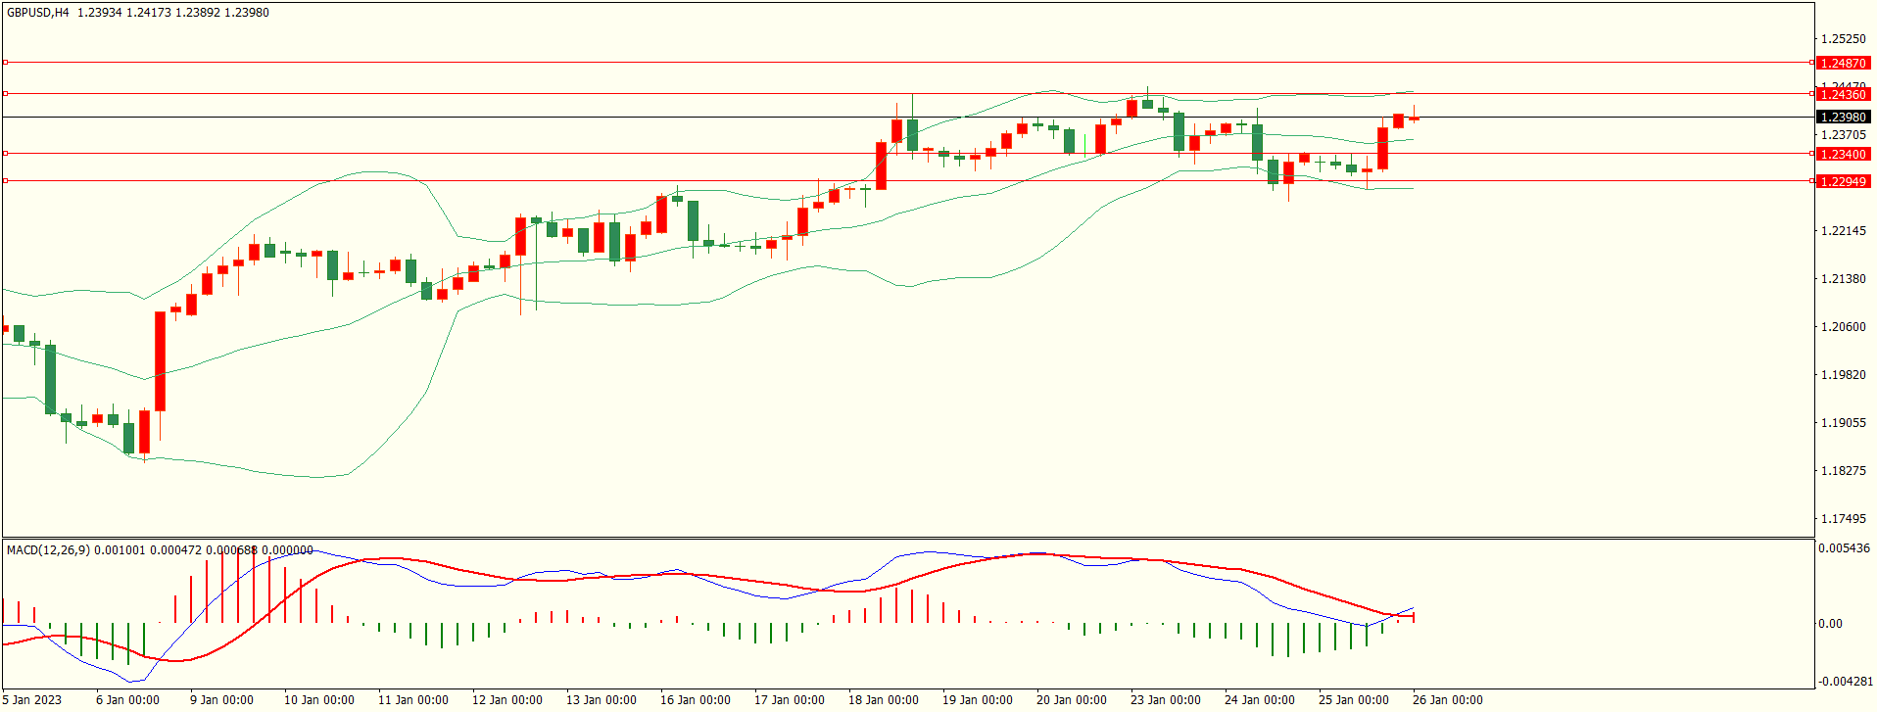The image size is (1877, 712).
Task: Click the 1.24360 red price level label
Action: (1843, 95)
